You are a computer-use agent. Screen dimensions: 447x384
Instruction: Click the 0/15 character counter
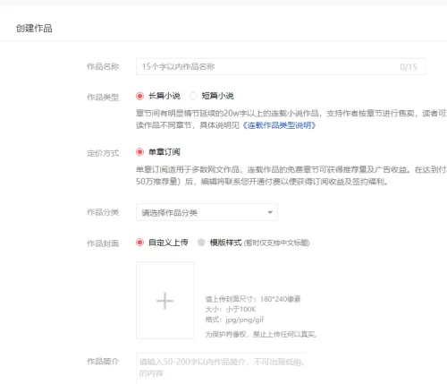tap(409, 67)
